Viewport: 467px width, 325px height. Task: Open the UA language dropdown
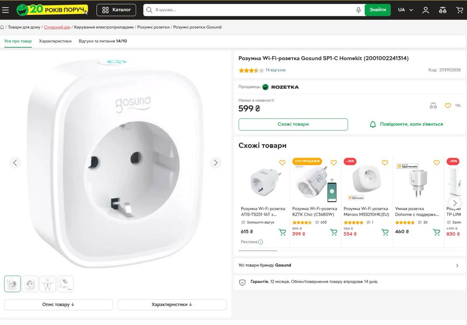coord(405,10)
